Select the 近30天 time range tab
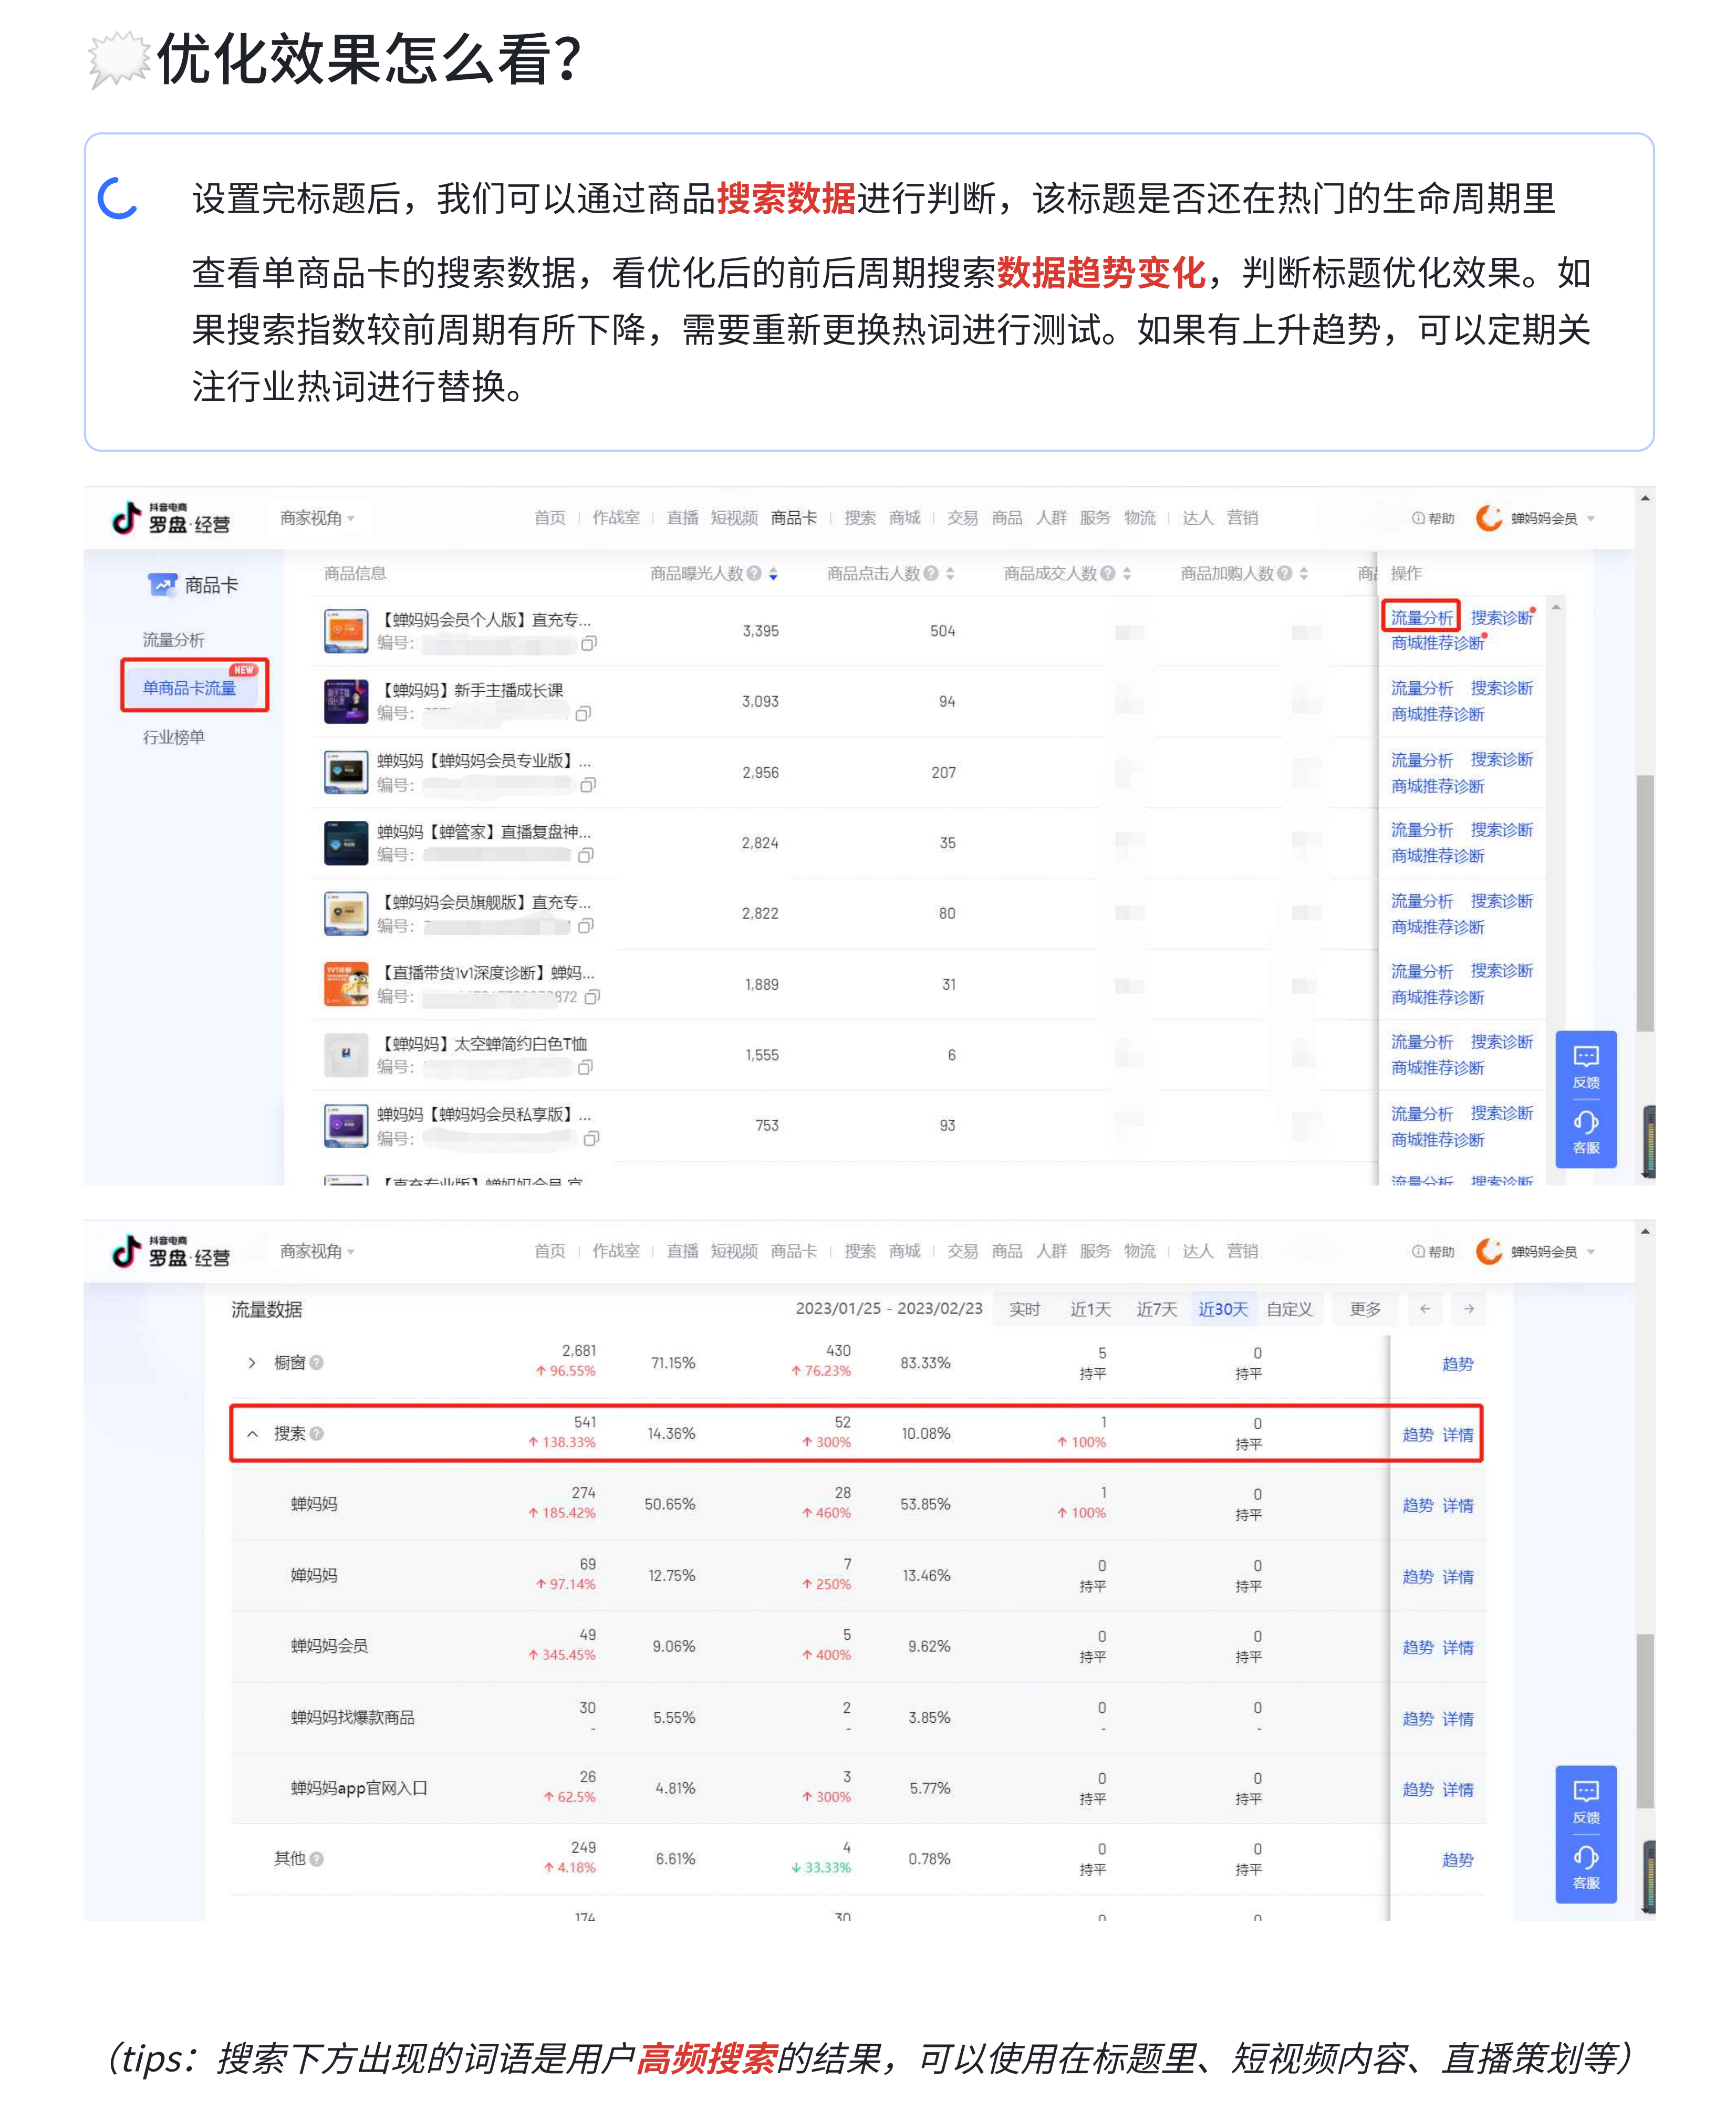 (x=1223, y=1310)
